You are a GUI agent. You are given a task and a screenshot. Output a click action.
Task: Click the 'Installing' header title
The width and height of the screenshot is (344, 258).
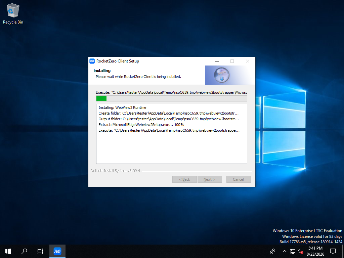click(102, 71)
